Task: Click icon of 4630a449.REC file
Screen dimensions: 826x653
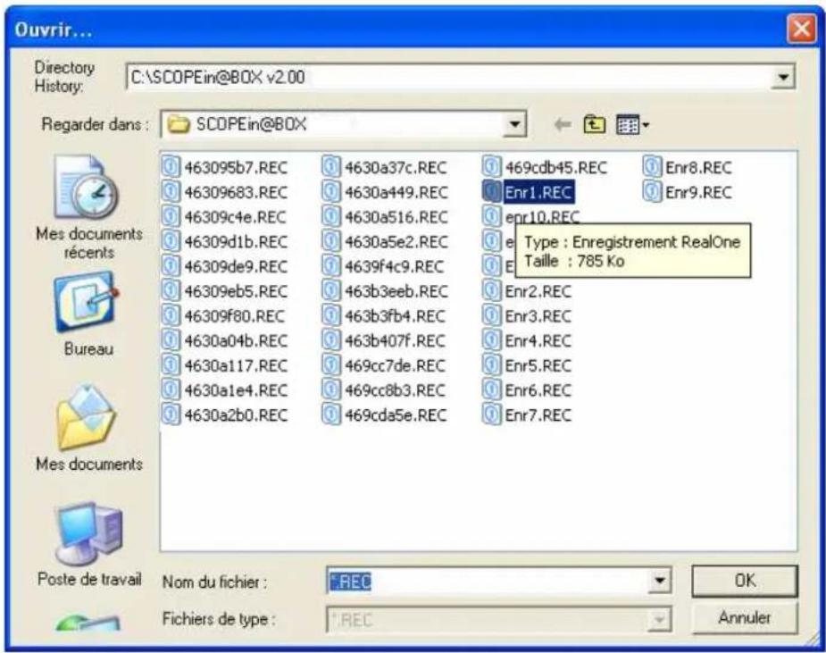Action: point(330,192)
